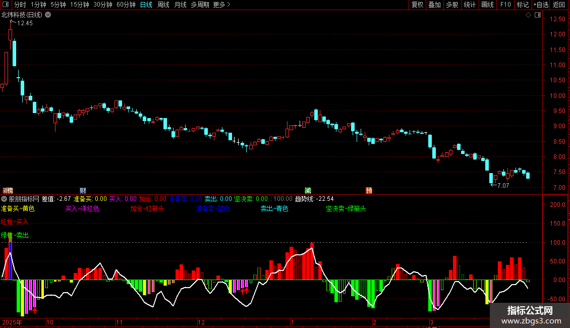Click the 10.00 price axis label
The image size is (570, 328).
[557, 96]
